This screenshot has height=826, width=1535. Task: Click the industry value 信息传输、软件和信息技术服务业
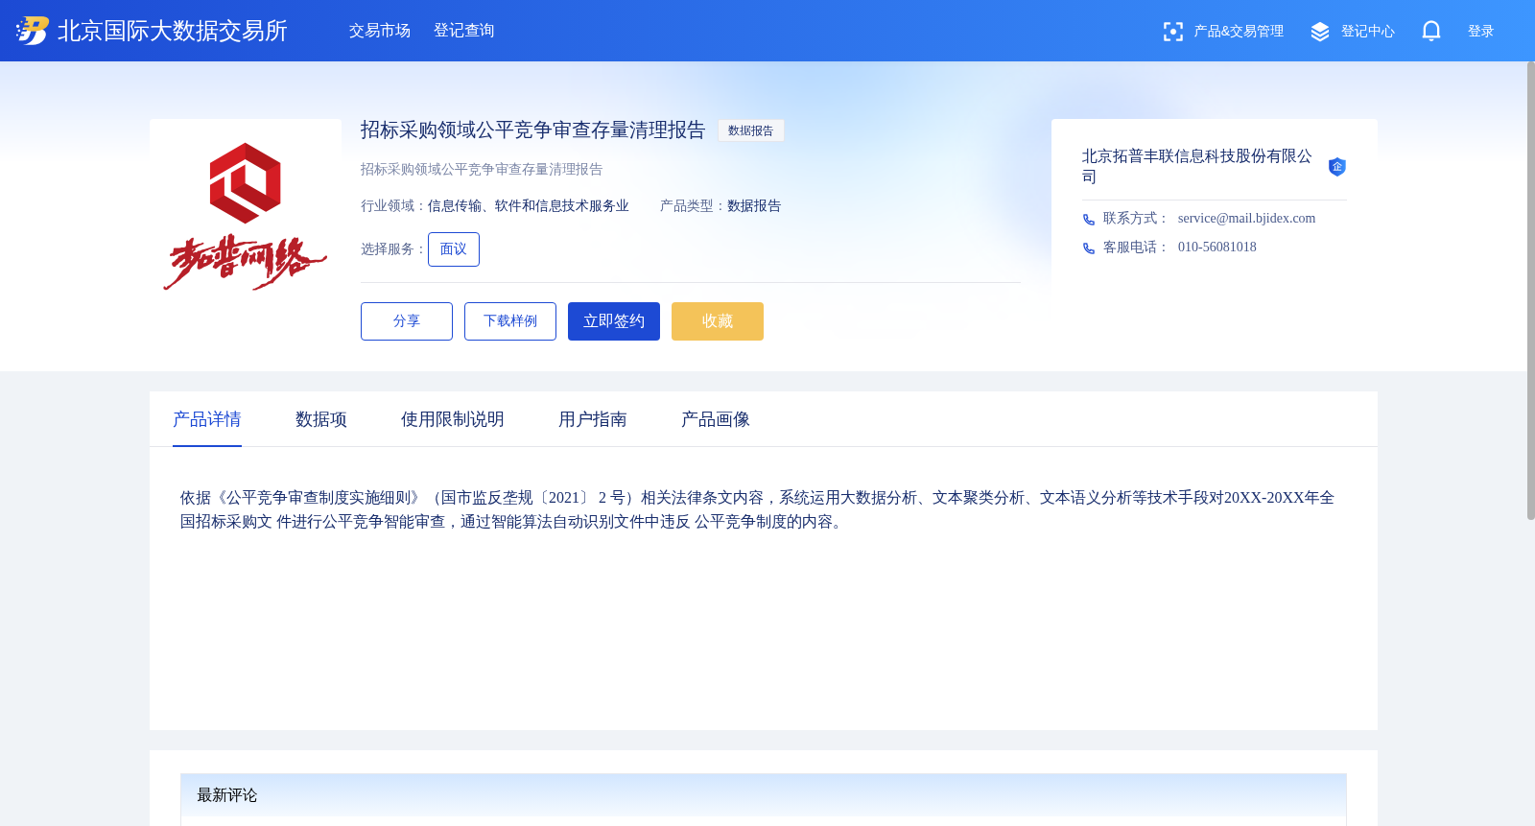[x=529, y=206]
